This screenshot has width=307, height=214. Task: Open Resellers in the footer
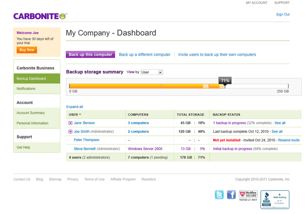click(148, 180)
